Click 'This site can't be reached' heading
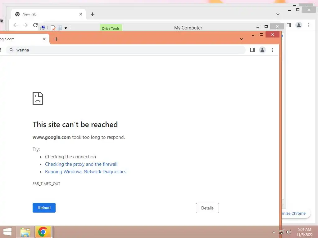318x238 pixels. 75,125
